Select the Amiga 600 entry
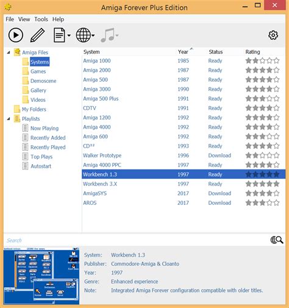Image resolution: width=289 pixels, height=308 pixels. (95, 137)
